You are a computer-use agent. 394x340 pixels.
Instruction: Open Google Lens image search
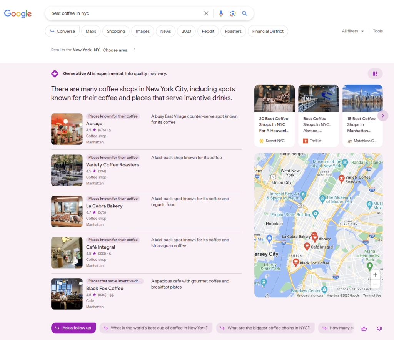(233, 13)
